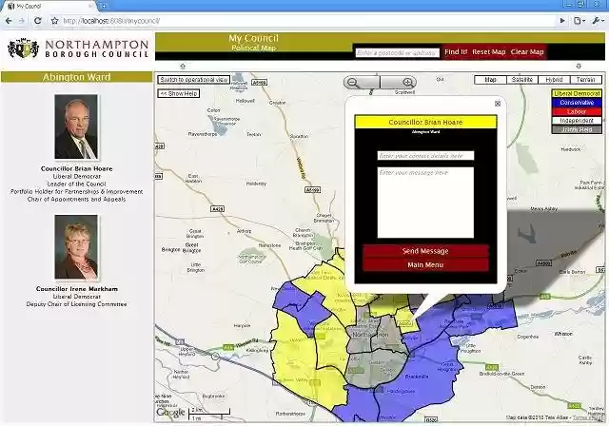Select the Hybrid view type
609x426 pixels.
coord(554,80)
